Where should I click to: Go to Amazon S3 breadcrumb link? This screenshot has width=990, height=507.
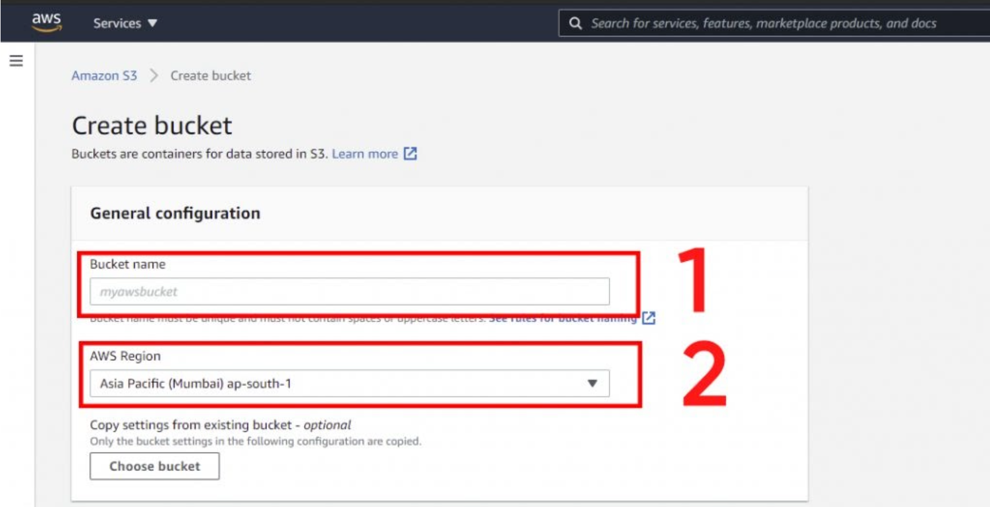104,75
